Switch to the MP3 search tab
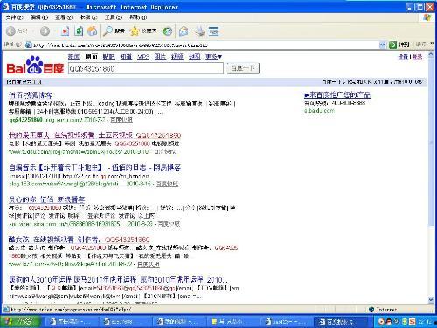This screenshot has height=328, width=437. tap(143, 57)
